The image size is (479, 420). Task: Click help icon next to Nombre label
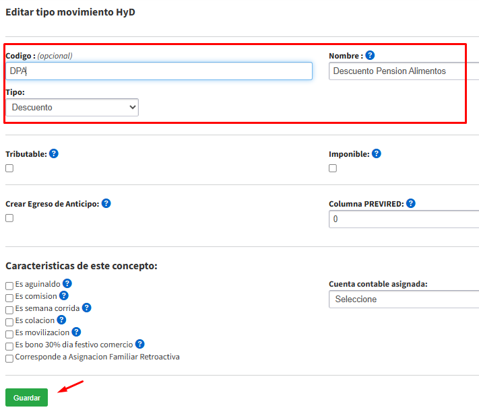coord(370,56)
